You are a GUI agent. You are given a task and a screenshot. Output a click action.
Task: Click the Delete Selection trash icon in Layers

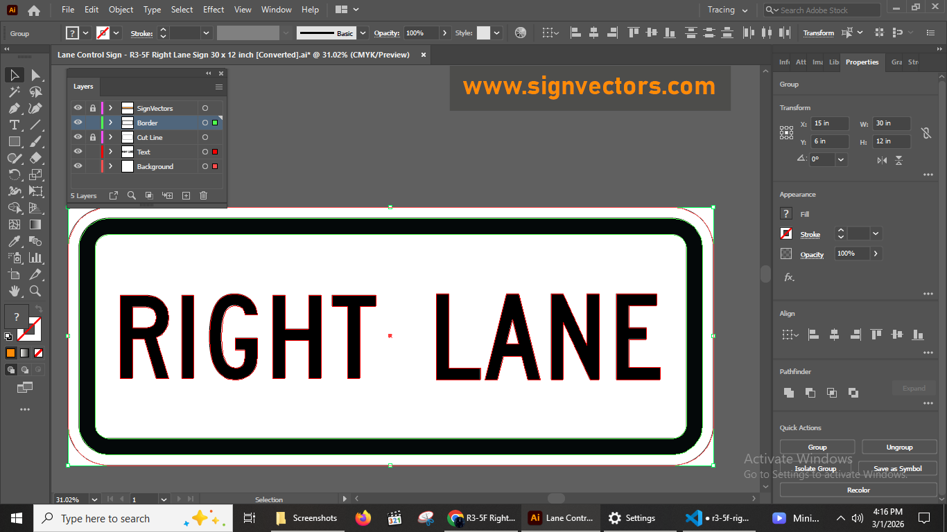point(203,196)
